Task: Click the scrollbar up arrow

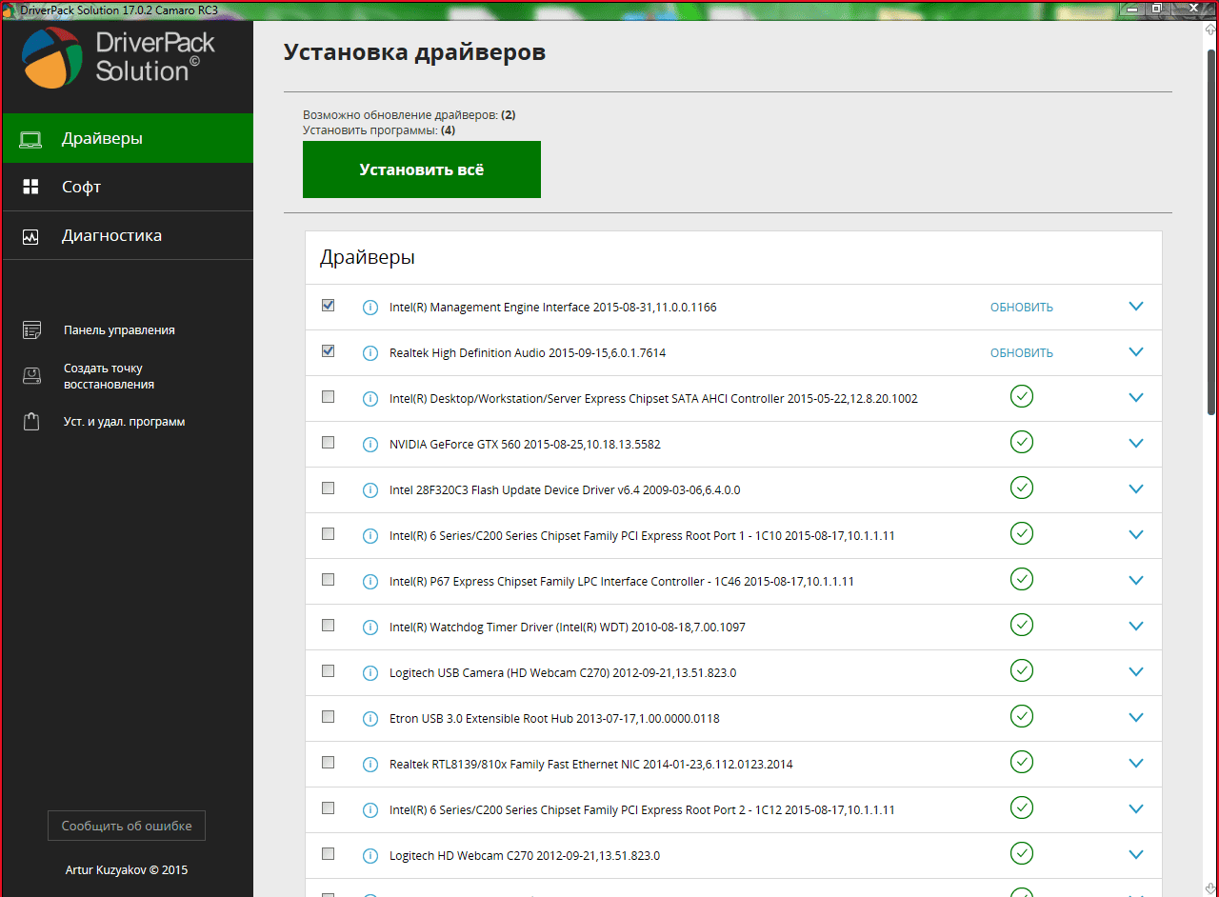Action: pos(1211,30)
